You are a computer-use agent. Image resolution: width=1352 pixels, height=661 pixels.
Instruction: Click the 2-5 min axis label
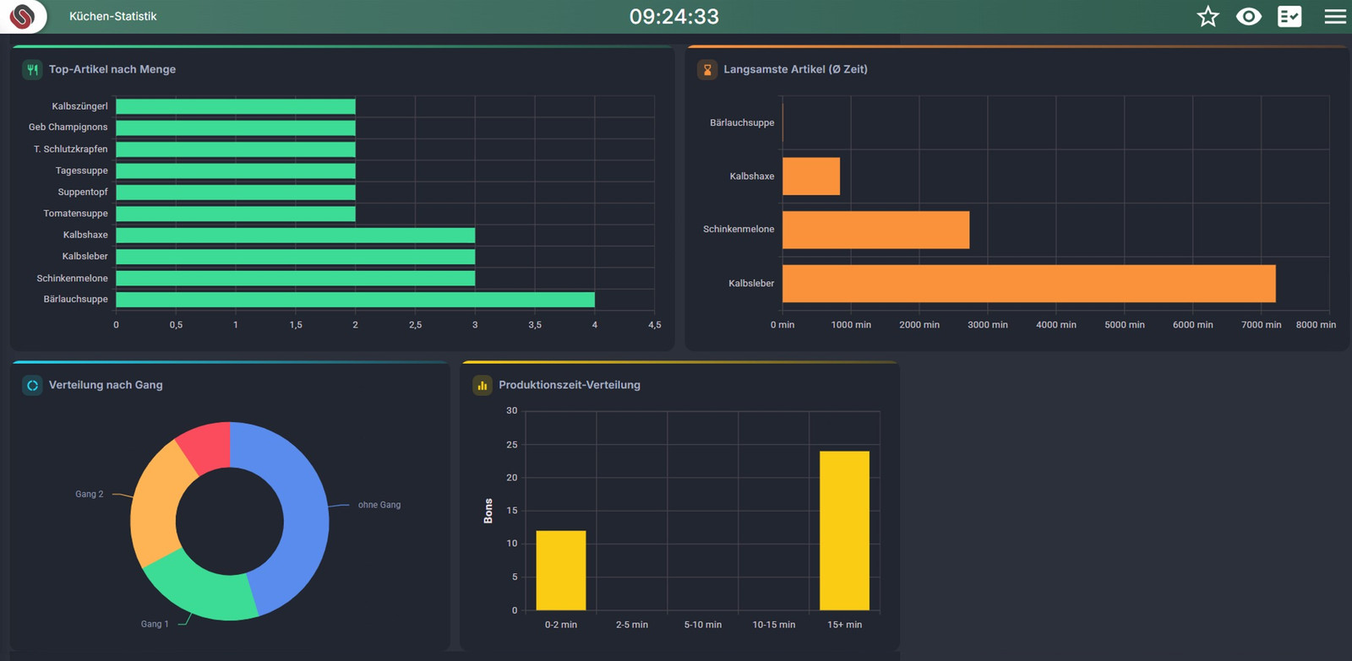(x=632, y=625)
